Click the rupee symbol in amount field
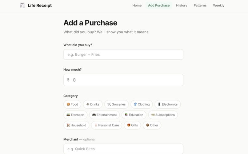248x154 pixels. coord(68,80)
